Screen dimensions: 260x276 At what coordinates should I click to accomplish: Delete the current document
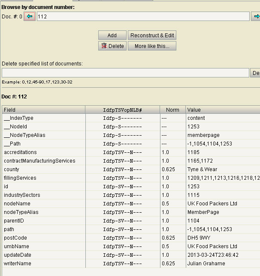point(112,46)
